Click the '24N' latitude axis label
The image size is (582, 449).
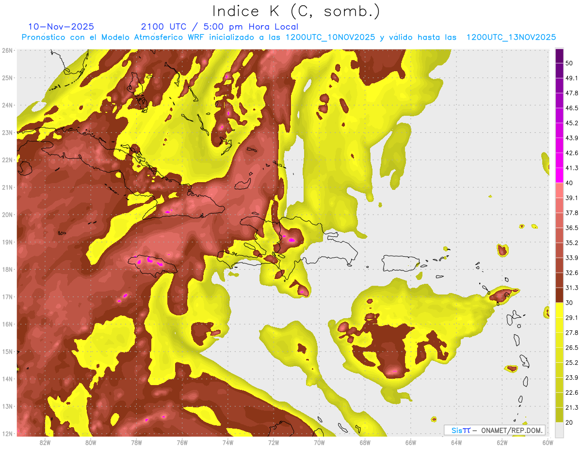click(x=7, y=105)
